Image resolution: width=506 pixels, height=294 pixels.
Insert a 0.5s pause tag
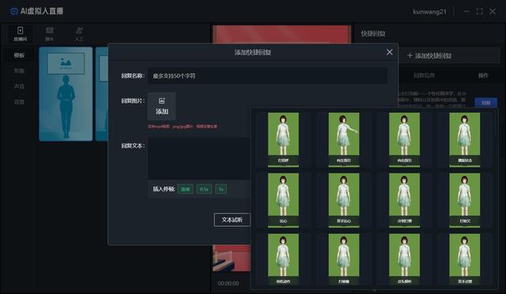pyautogui.click(x=204, y=189)
